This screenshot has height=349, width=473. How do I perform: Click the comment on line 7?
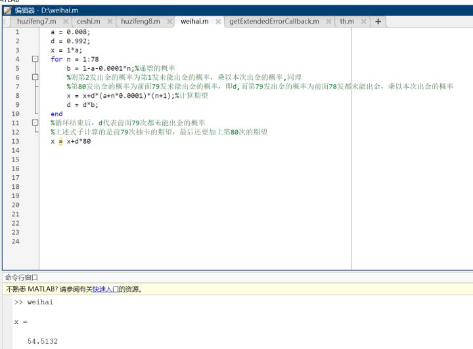259,87
